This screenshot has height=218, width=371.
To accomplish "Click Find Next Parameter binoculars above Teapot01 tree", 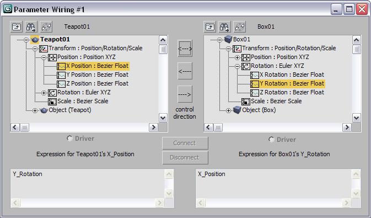I will [x=31, y=27].
